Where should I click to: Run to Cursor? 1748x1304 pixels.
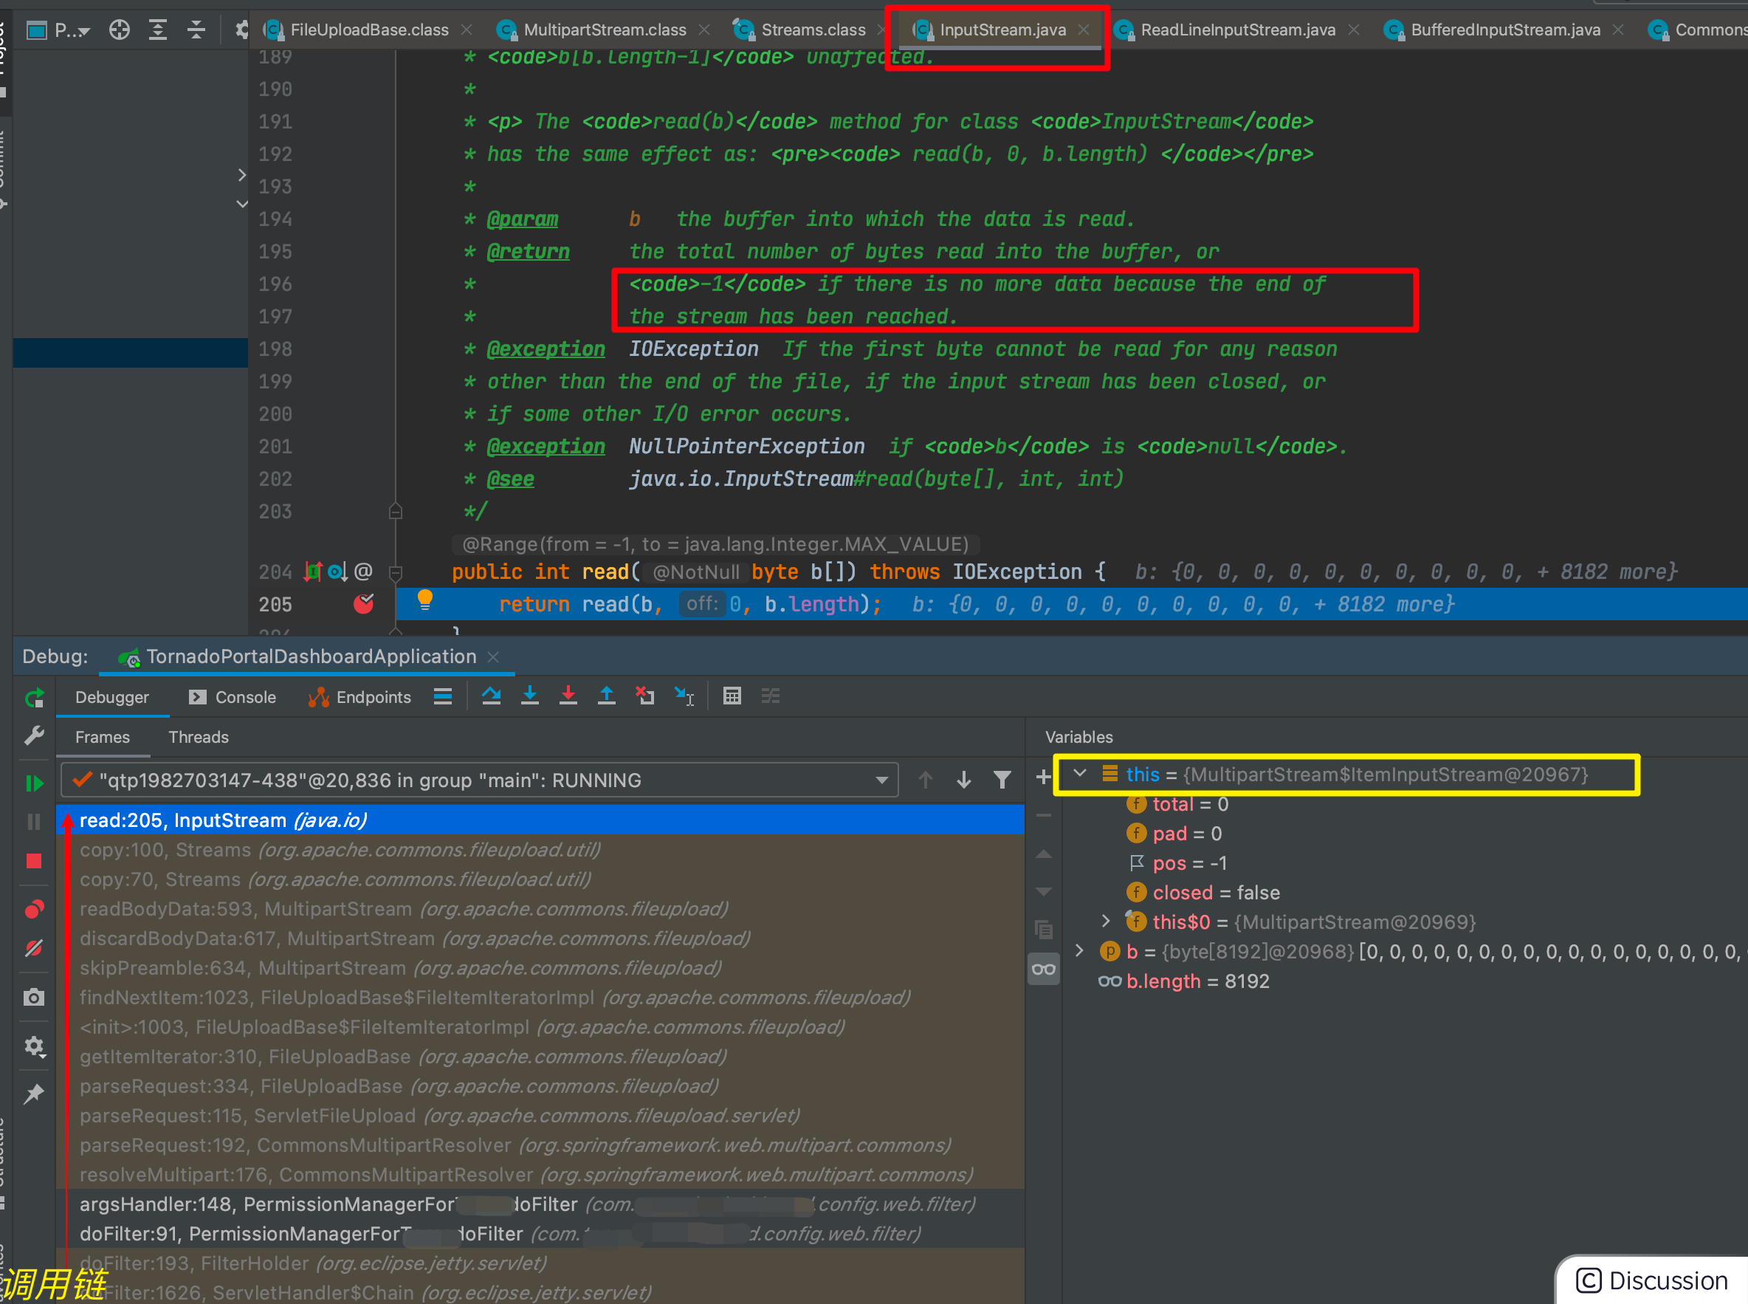pos(684,696)
